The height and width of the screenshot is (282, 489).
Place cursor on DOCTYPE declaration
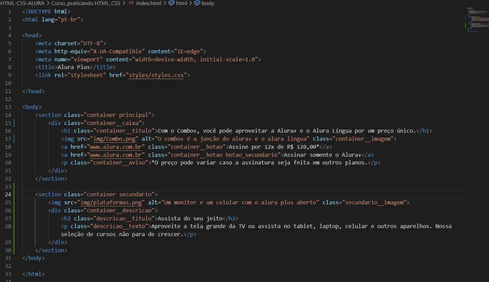pyautogui.click(x=46, y=12)
